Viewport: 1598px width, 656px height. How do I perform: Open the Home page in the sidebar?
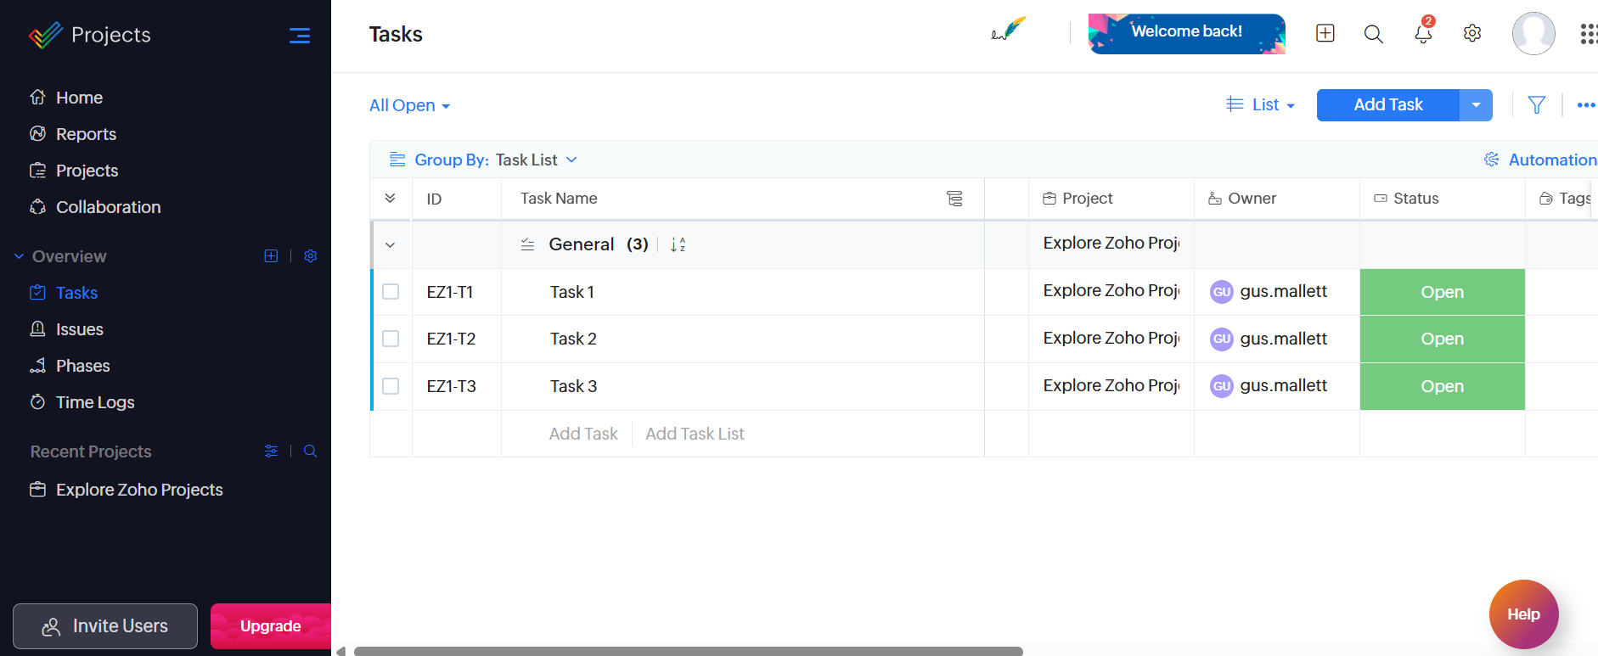(x=79, y=98)
